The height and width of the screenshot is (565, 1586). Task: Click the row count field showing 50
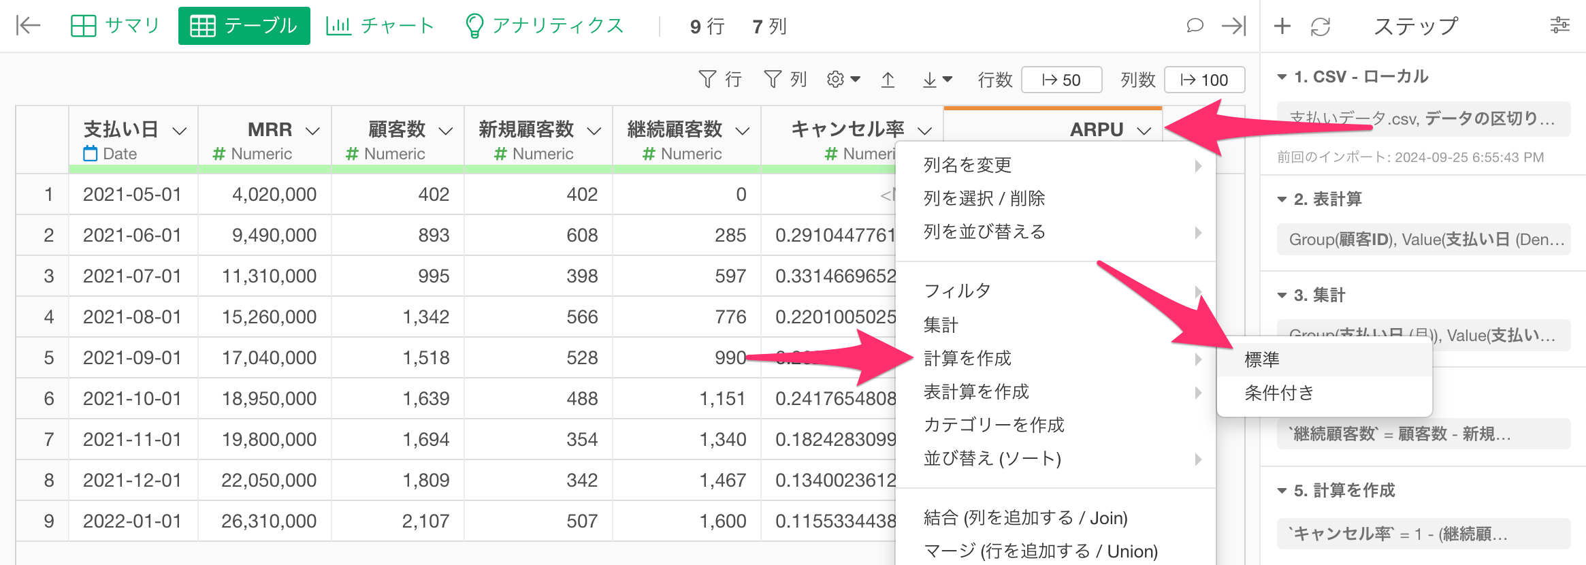[x=1062, y=80]
